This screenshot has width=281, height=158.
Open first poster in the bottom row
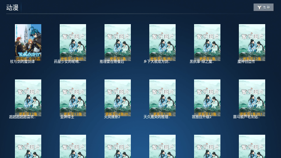[28, 146]
